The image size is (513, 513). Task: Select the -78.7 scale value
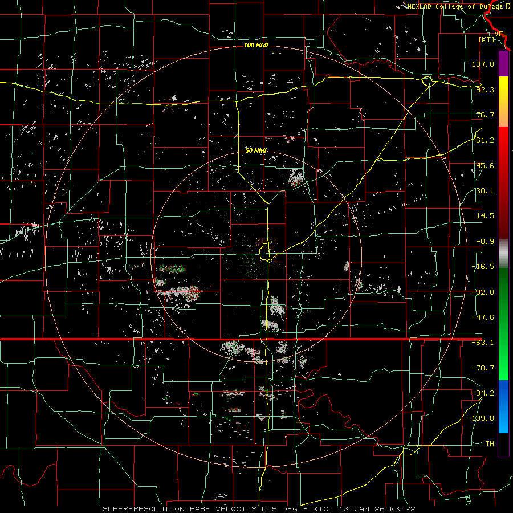483,368
